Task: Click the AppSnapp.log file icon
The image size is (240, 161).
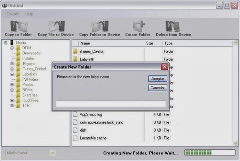Action: [75, 114]
